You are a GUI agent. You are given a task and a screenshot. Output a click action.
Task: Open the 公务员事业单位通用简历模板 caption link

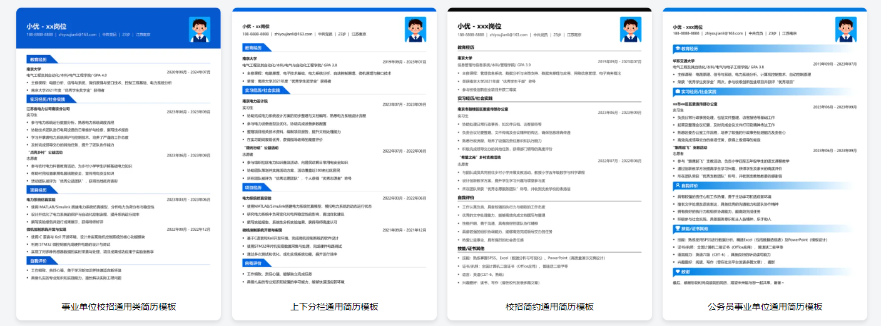coord(765,307)
